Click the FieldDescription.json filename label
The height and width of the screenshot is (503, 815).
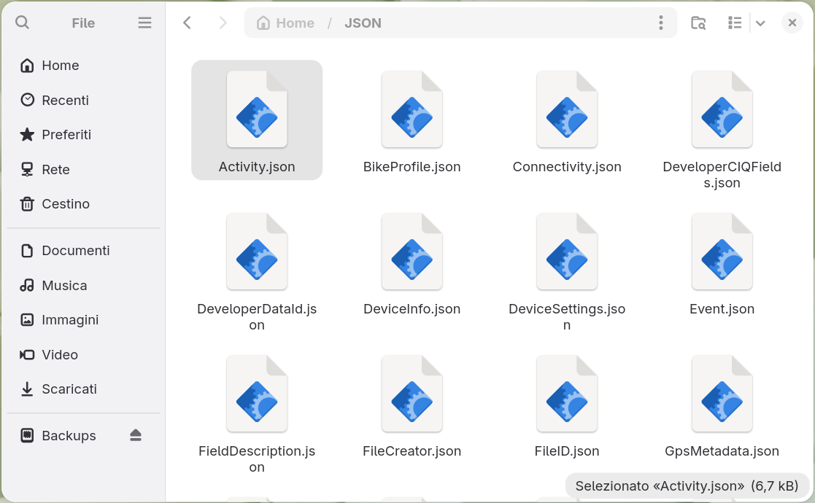coord(257,459)
